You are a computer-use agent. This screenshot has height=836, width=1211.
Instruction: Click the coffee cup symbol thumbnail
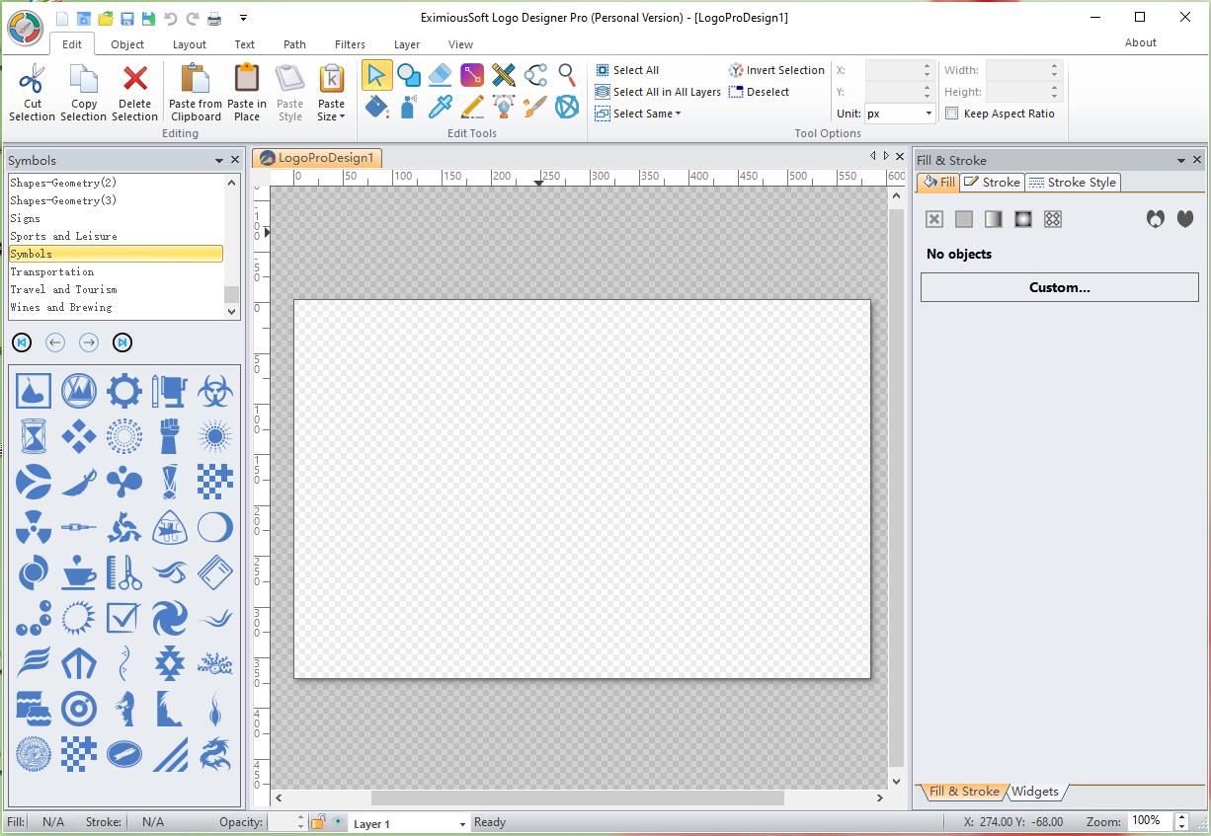pyautogui.click(x=78, y=572)
